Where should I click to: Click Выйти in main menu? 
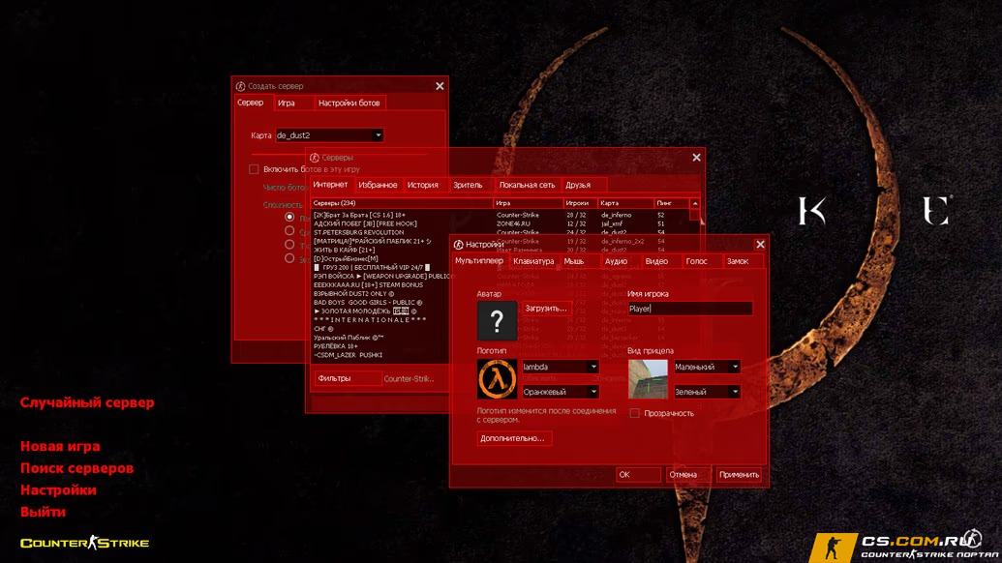[43, 512]
